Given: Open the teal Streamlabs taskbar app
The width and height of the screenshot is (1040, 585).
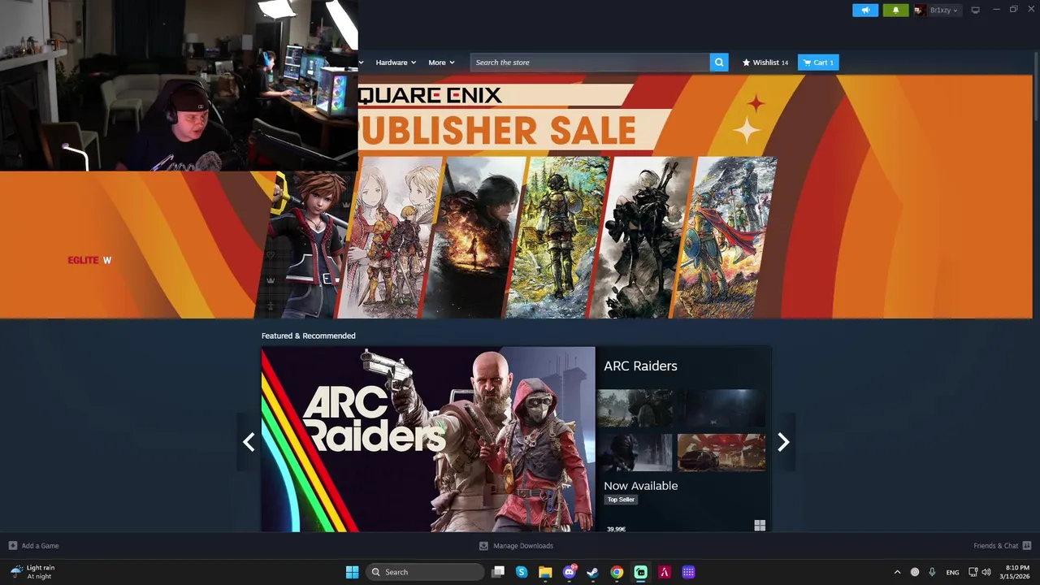Looking at the screenshot, I should (640, 572).
